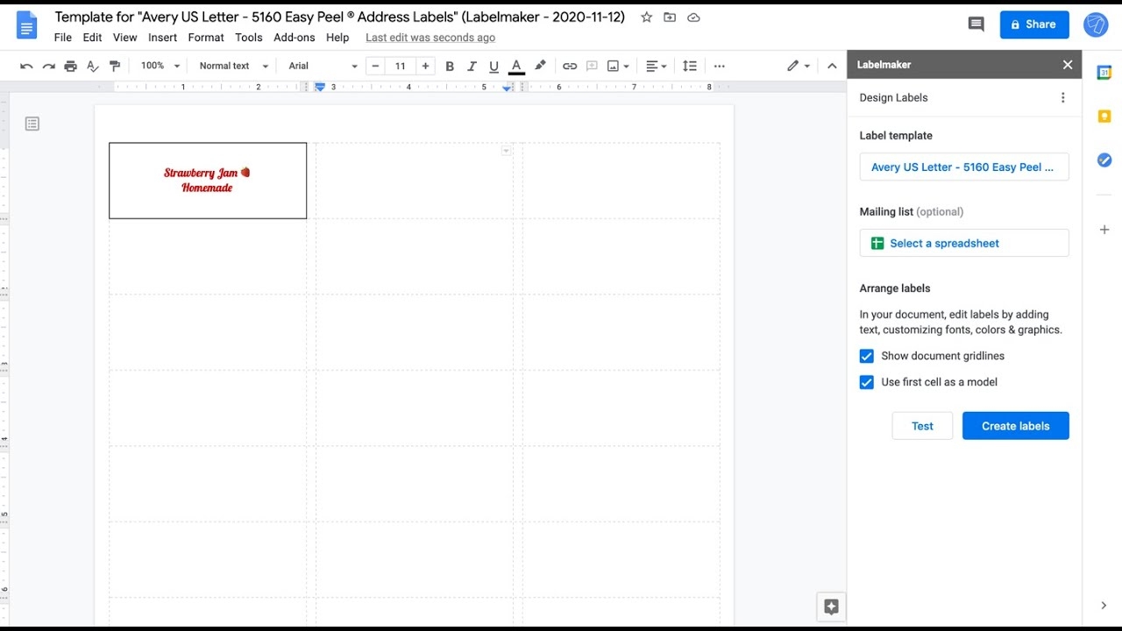
Task: Toggle bold formatting
Action: (x=450, y=66)
